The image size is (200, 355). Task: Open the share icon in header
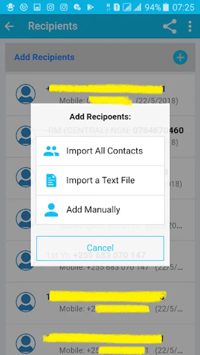point(170,26)
